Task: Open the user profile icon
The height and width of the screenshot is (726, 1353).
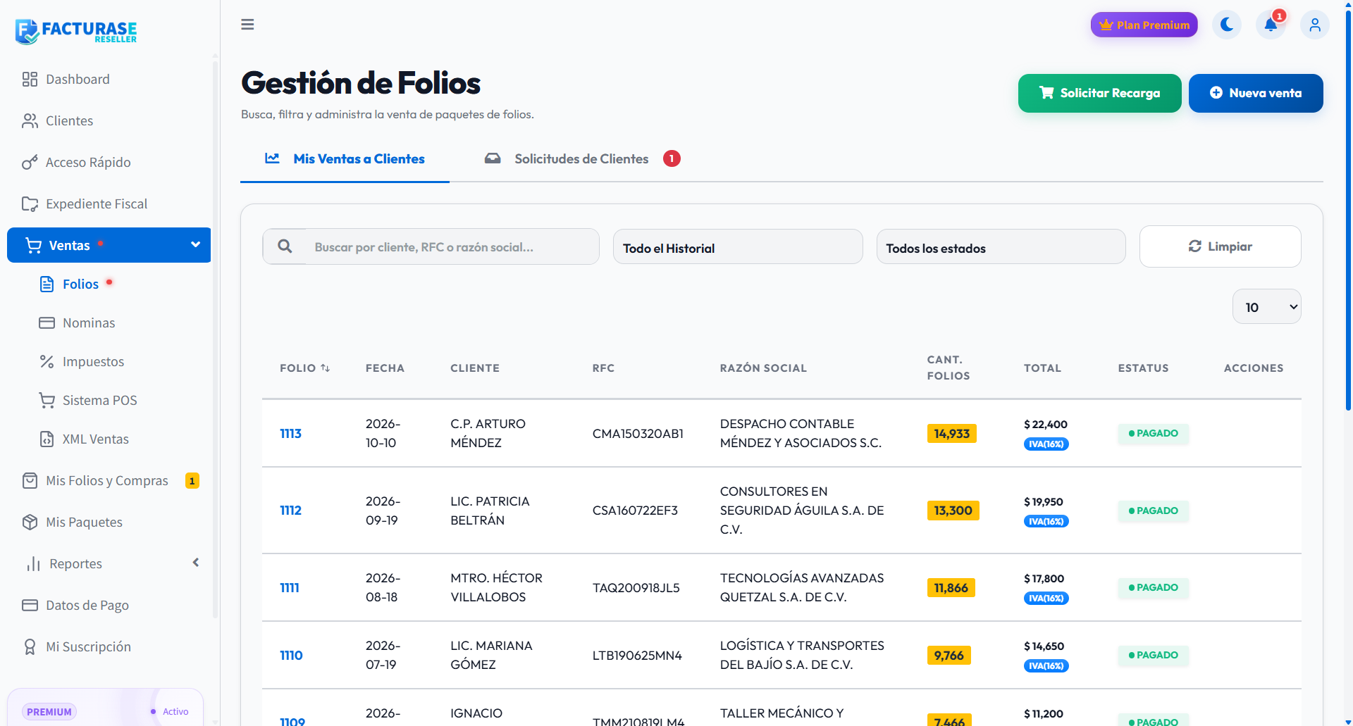Action: click(1315, 25)
